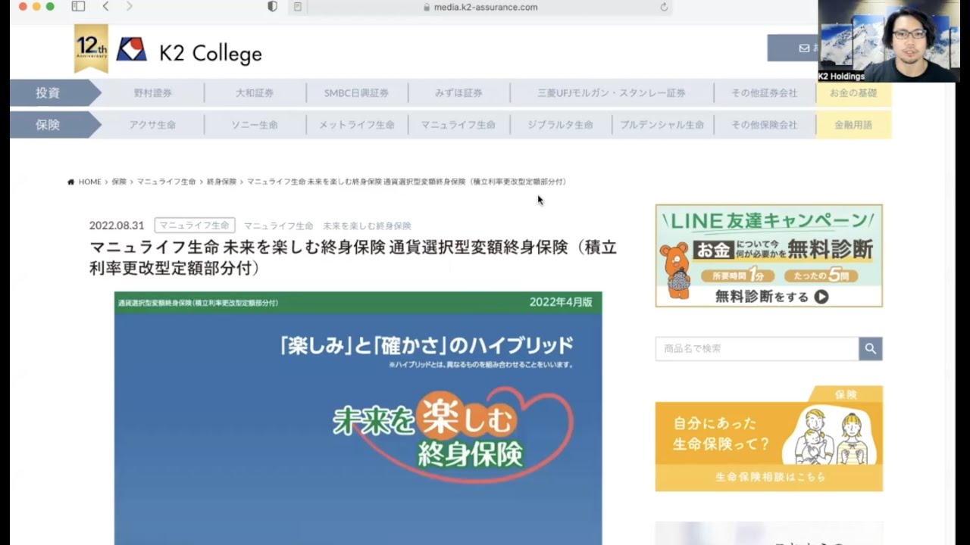The width and height of the screenshot is (970, 545).
Task: Open the 自分にあった生命保険って banner
Action: click(x=768, y=438)
